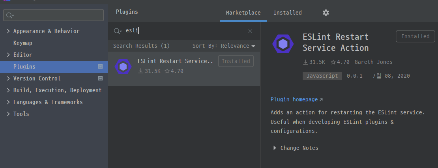Clear the plugin search text with X
The image size is (438, 168).
(250, 31)
